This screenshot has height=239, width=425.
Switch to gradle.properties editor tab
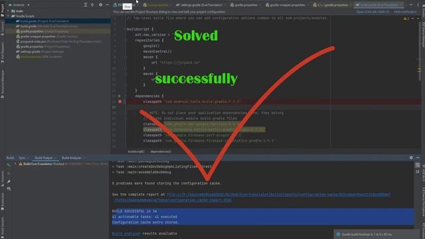tap(246, 5)
